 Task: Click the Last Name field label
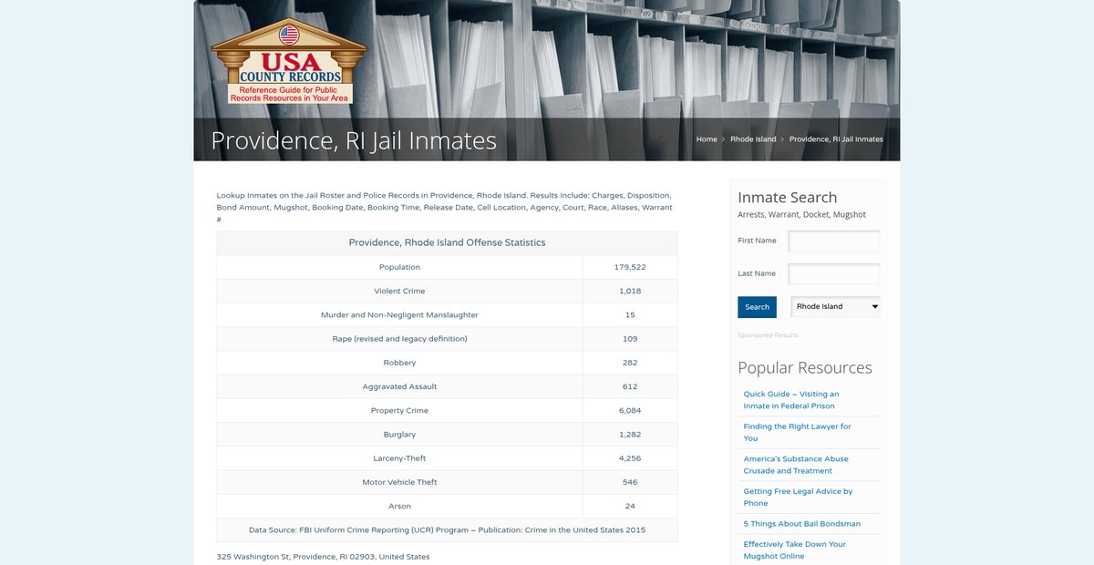point(757,273)
